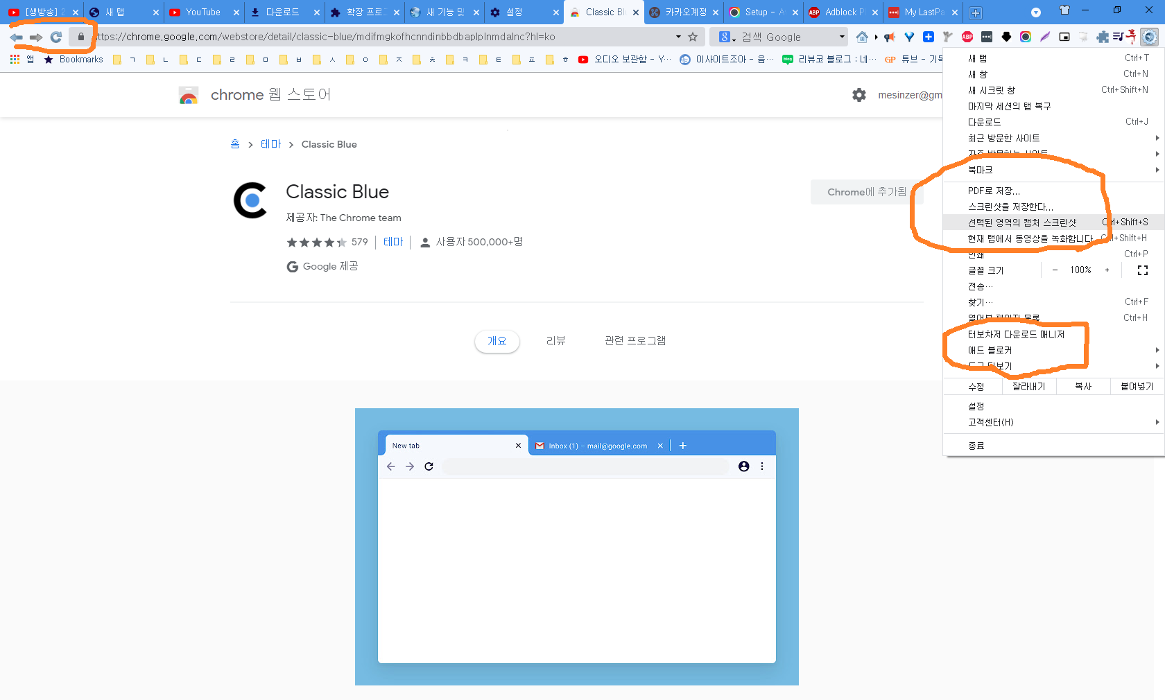This screenshot has height=700, width=1165.
Task: Open the music playlist queue icon
Action: [x=1119, y=37]
